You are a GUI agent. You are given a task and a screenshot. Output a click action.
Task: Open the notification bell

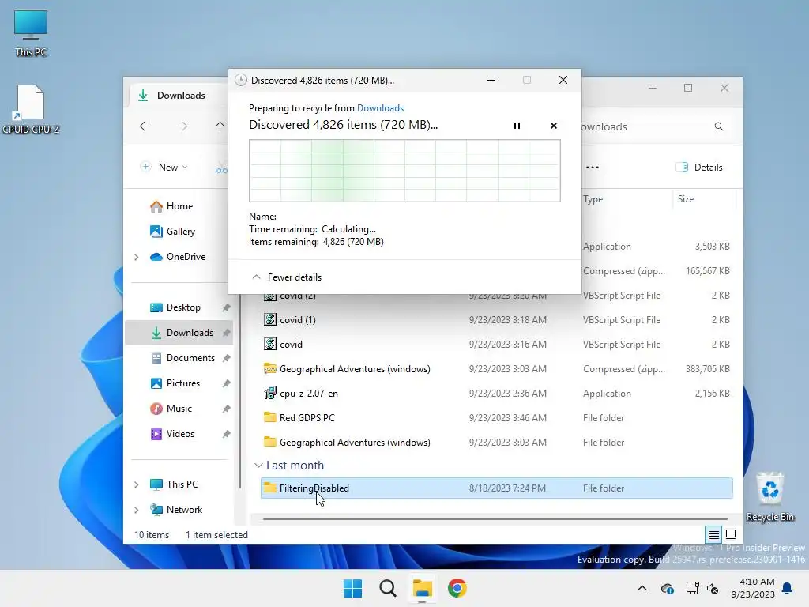point(788,588)
